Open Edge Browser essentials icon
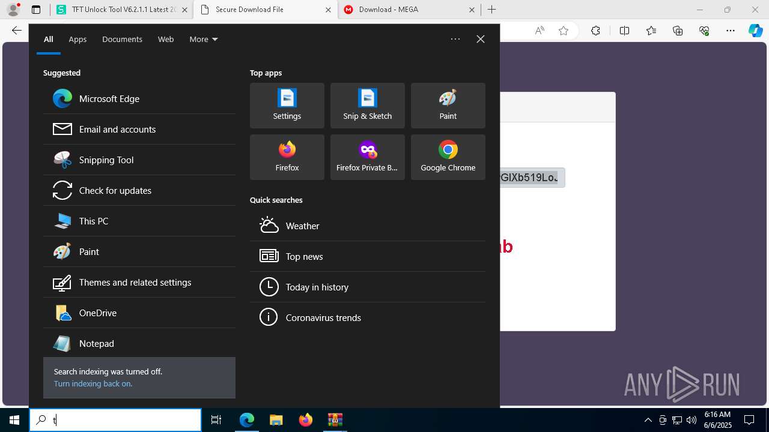 pyautogui.click(x=704, y=31)
